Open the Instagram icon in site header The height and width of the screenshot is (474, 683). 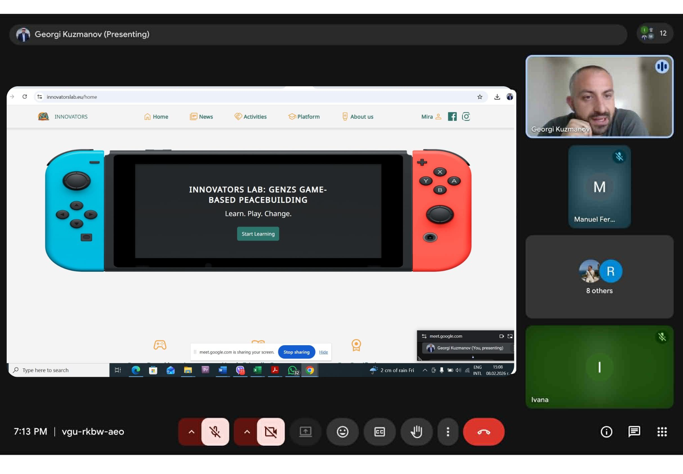466,117
